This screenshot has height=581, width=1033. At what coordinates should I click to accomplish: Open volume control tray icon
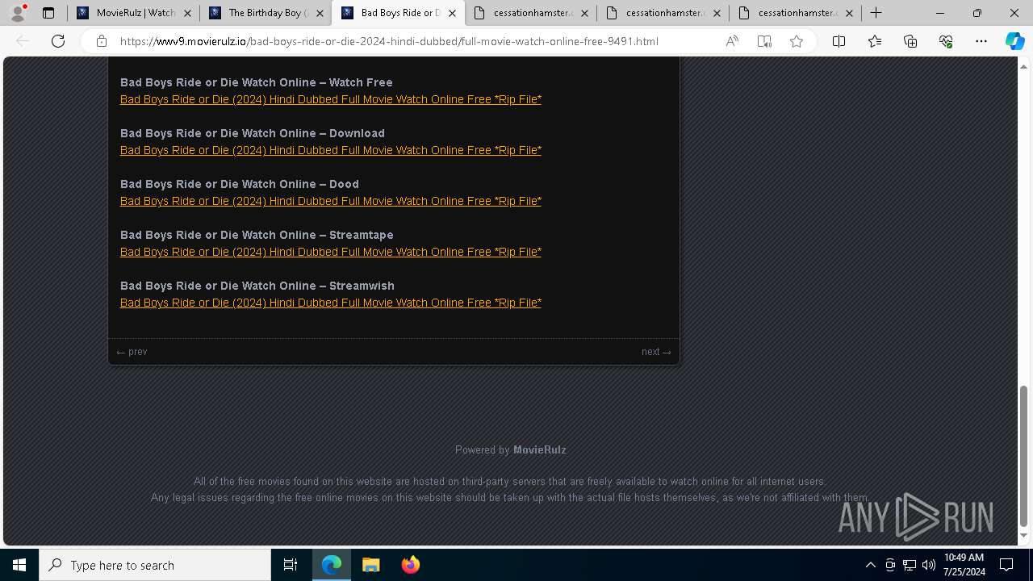tap(929, 565)
